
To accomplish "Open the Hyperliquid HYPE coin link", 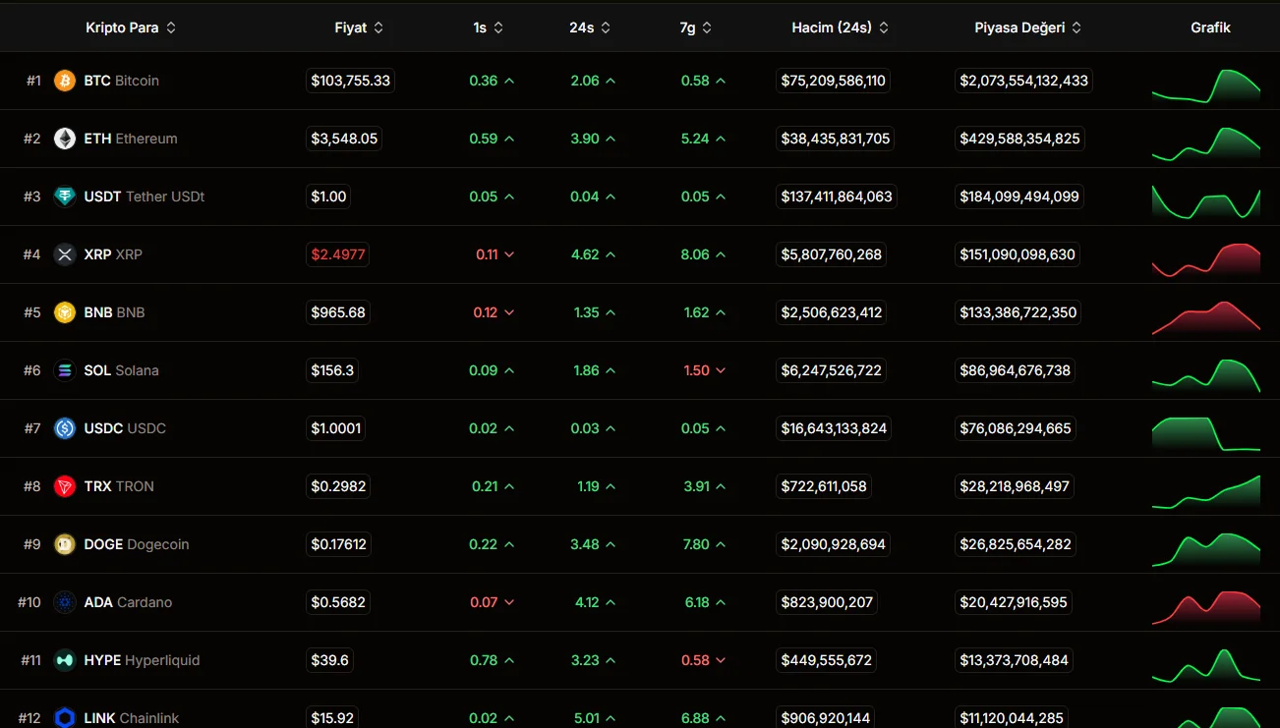I will click(x=142, y=660).
